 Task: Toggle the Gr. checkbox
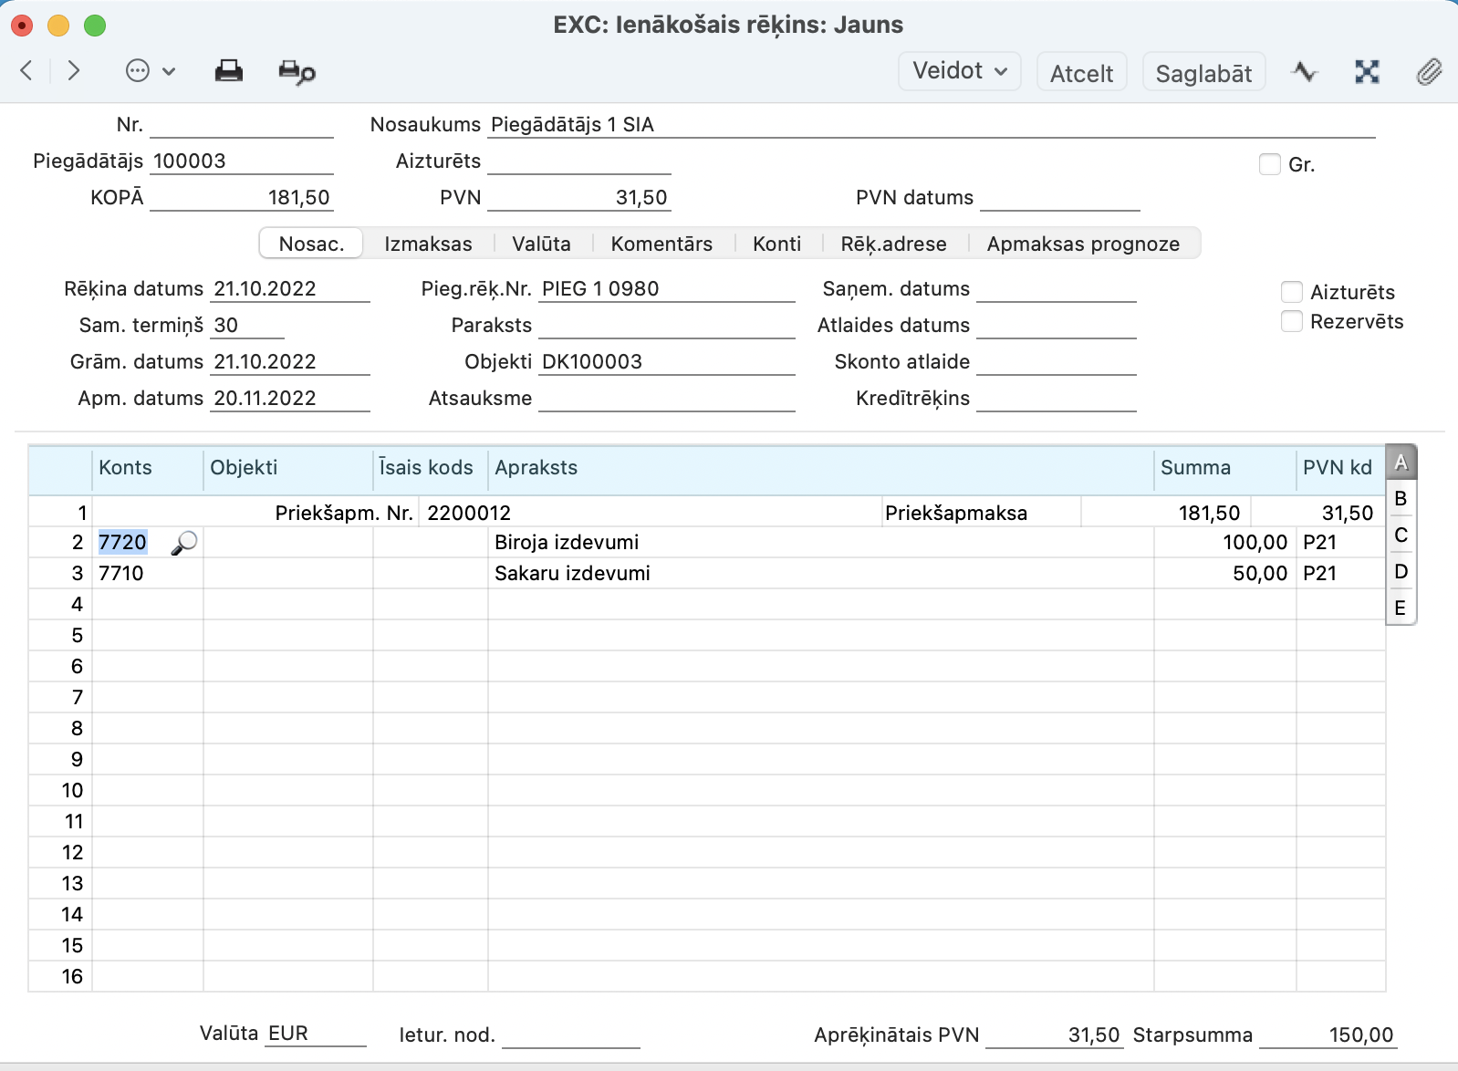click(x=1269, y=164)
